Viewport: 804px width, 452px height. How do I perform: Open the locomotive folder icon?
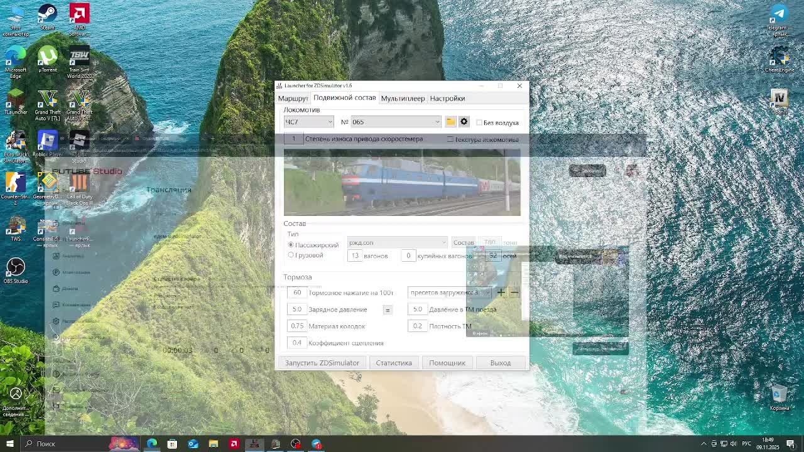450,122
